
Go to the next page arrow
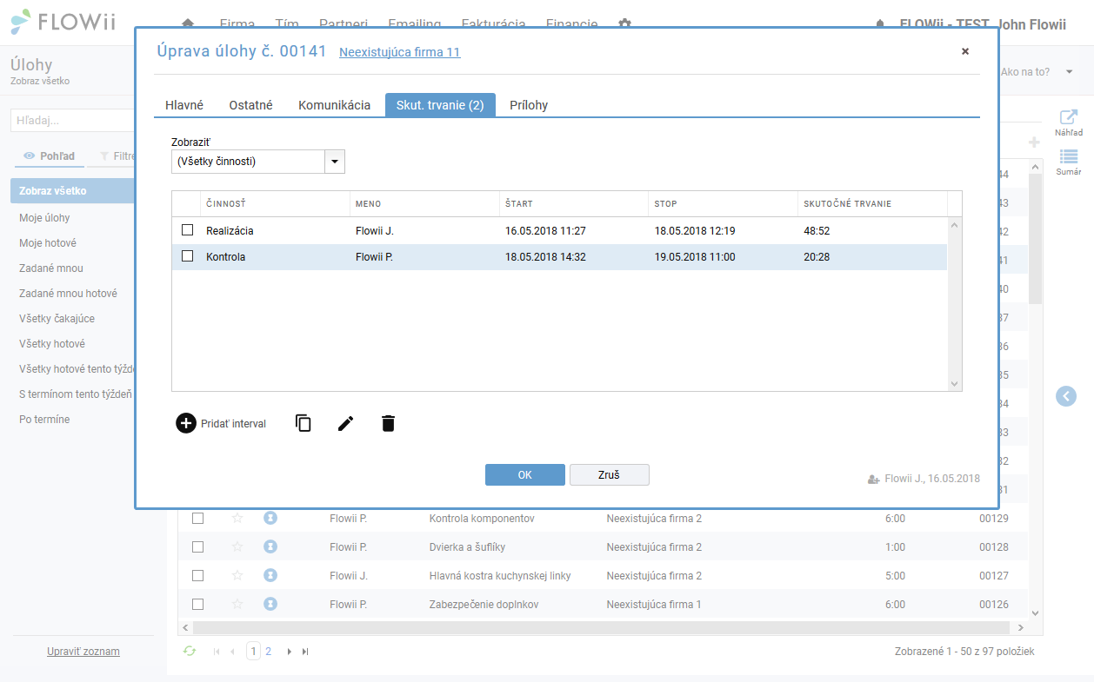coord(290,652)
